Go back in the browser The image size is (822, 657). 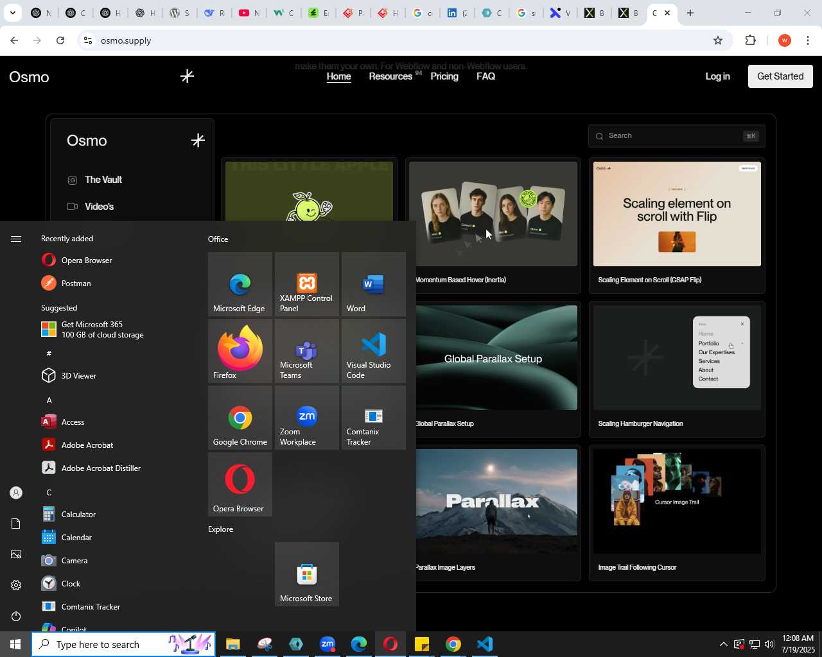click(x=14, y=40)
